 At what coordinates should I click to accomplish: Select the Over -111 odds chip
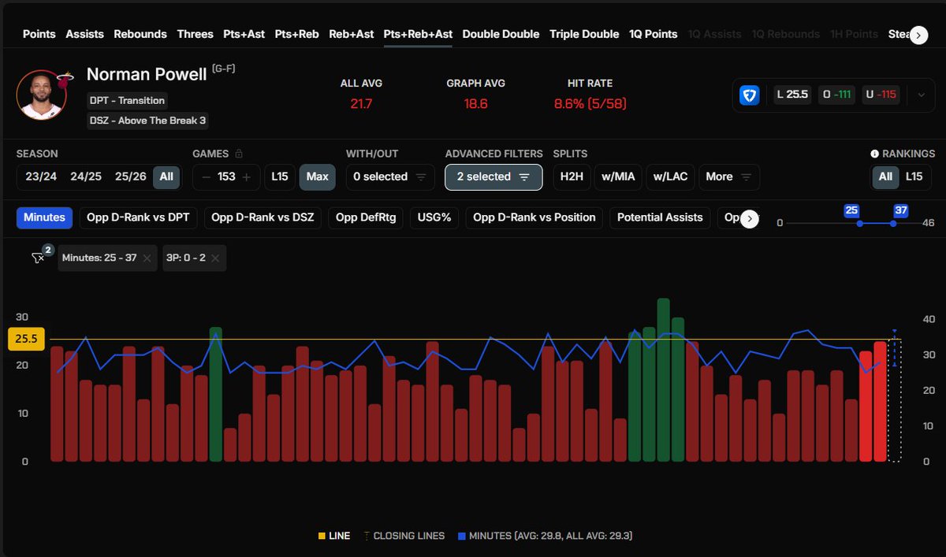pos(836,95)
